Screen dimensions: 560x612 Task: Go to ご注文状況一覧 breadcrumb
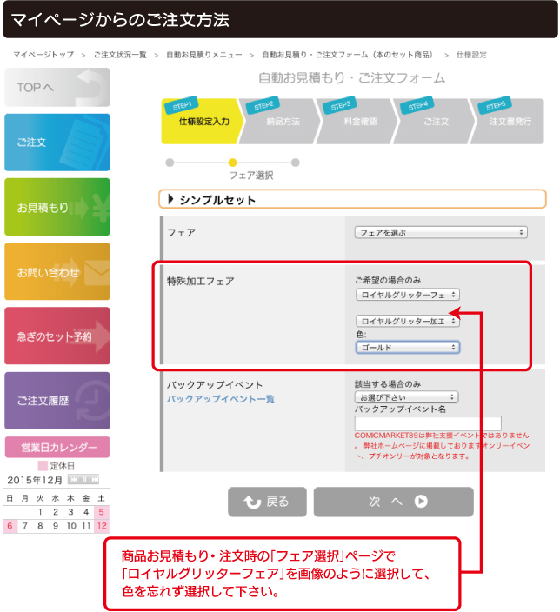point(120,55)
